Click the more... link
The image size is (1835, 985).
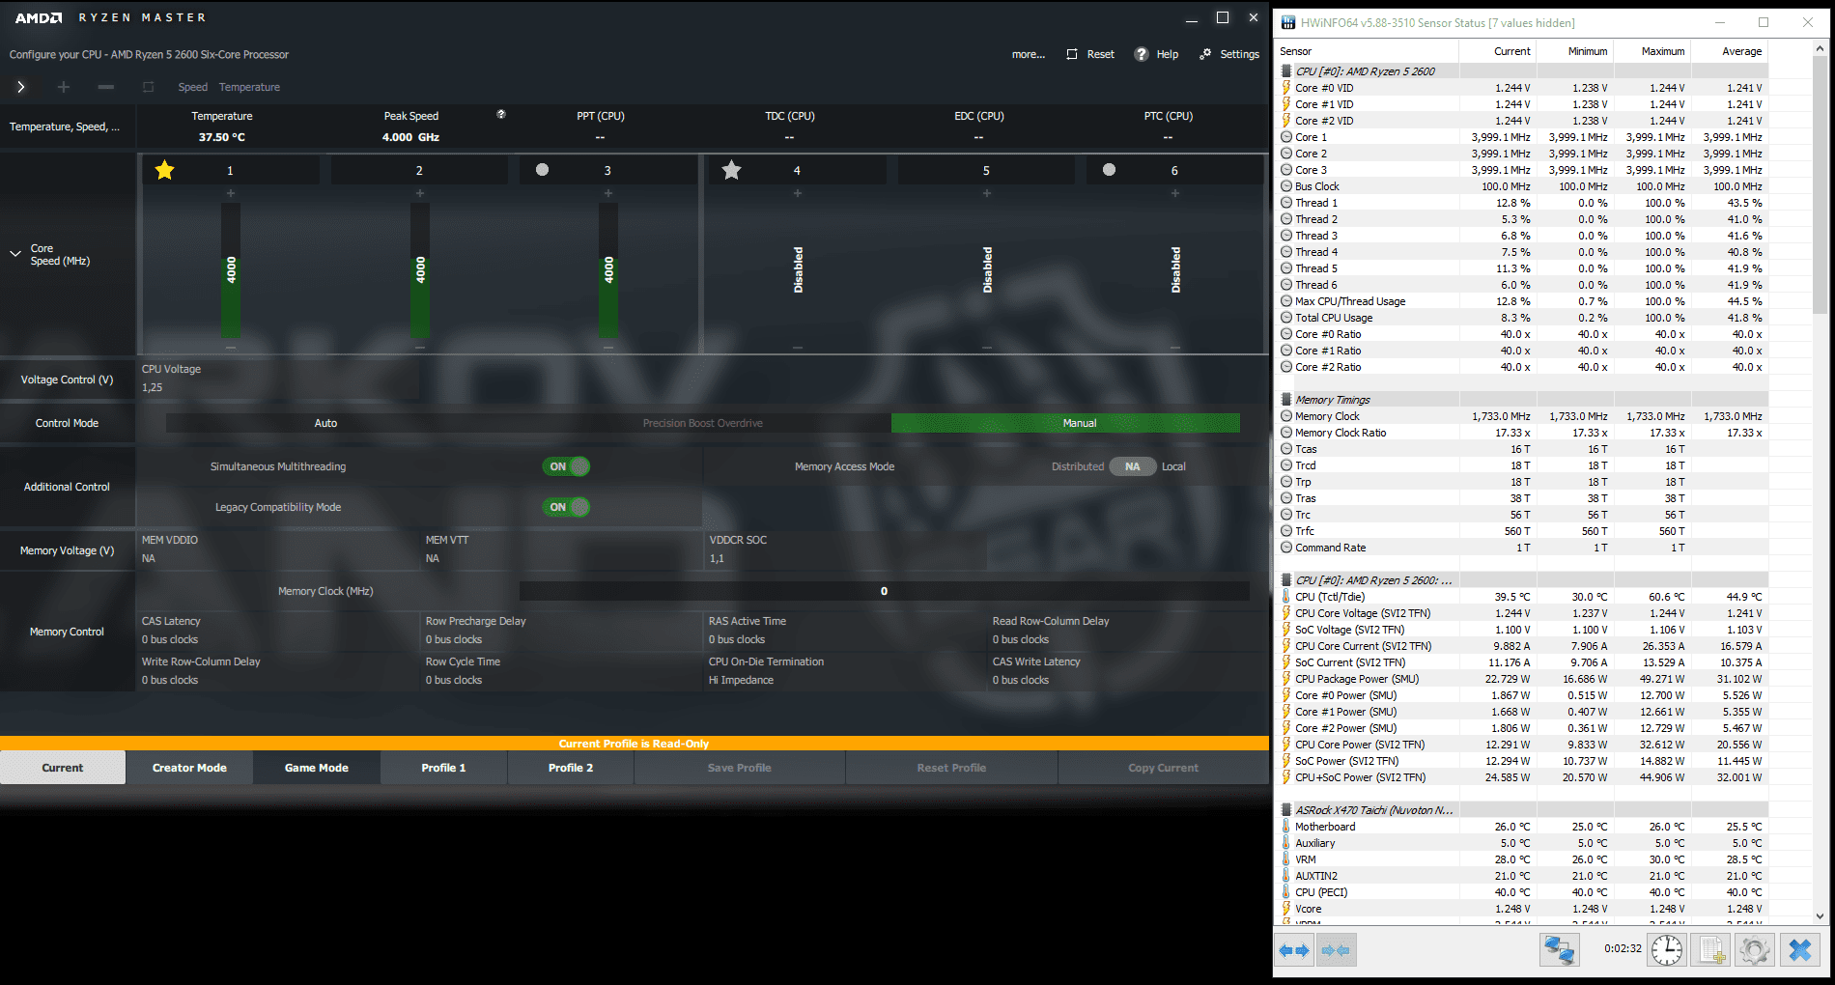[x=1029, y=54]
